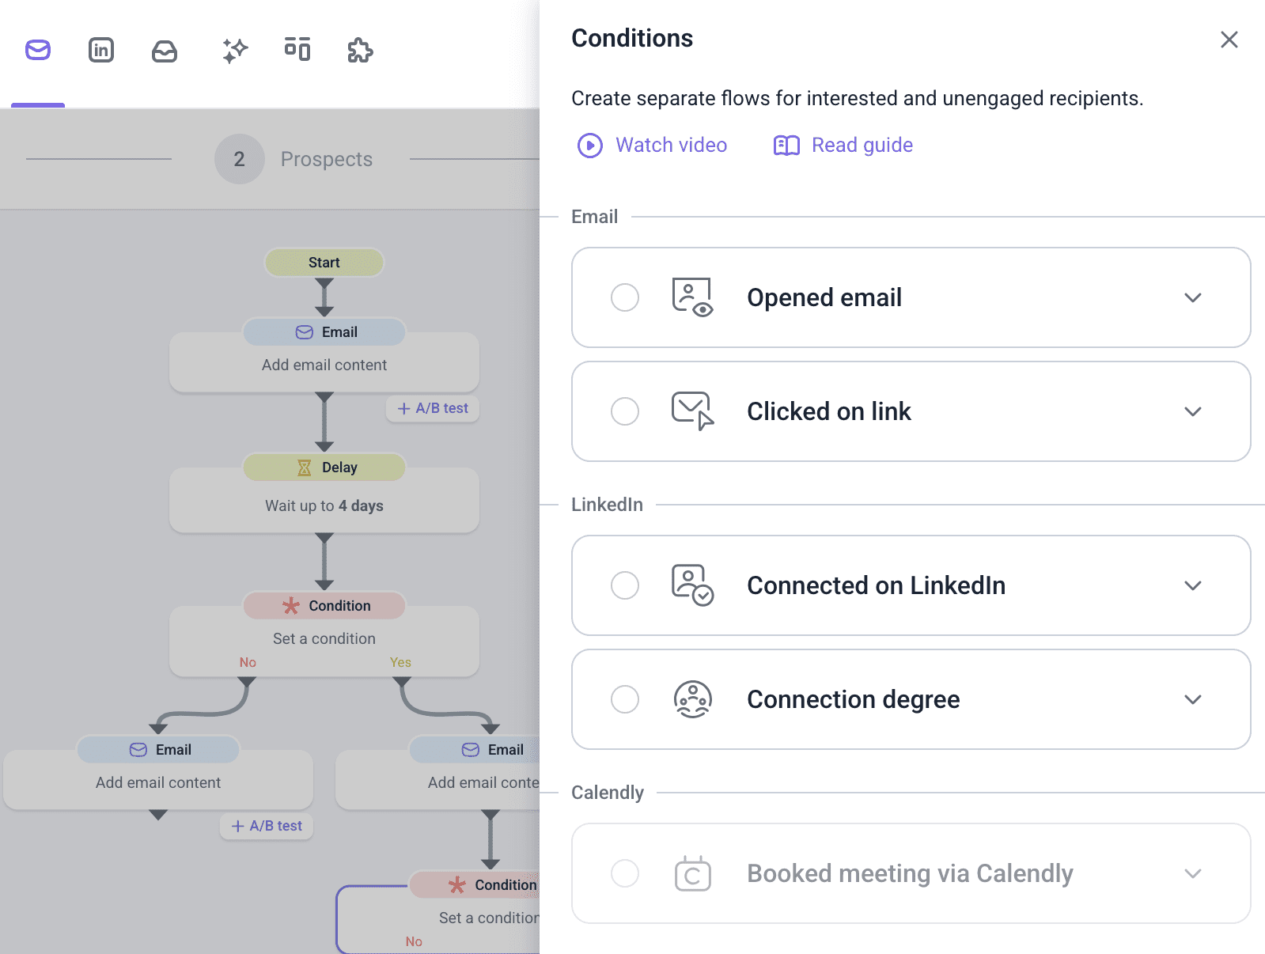Expand the Connection degree chevron
Screen dimensions: 1265x954
click(1192, 699)
